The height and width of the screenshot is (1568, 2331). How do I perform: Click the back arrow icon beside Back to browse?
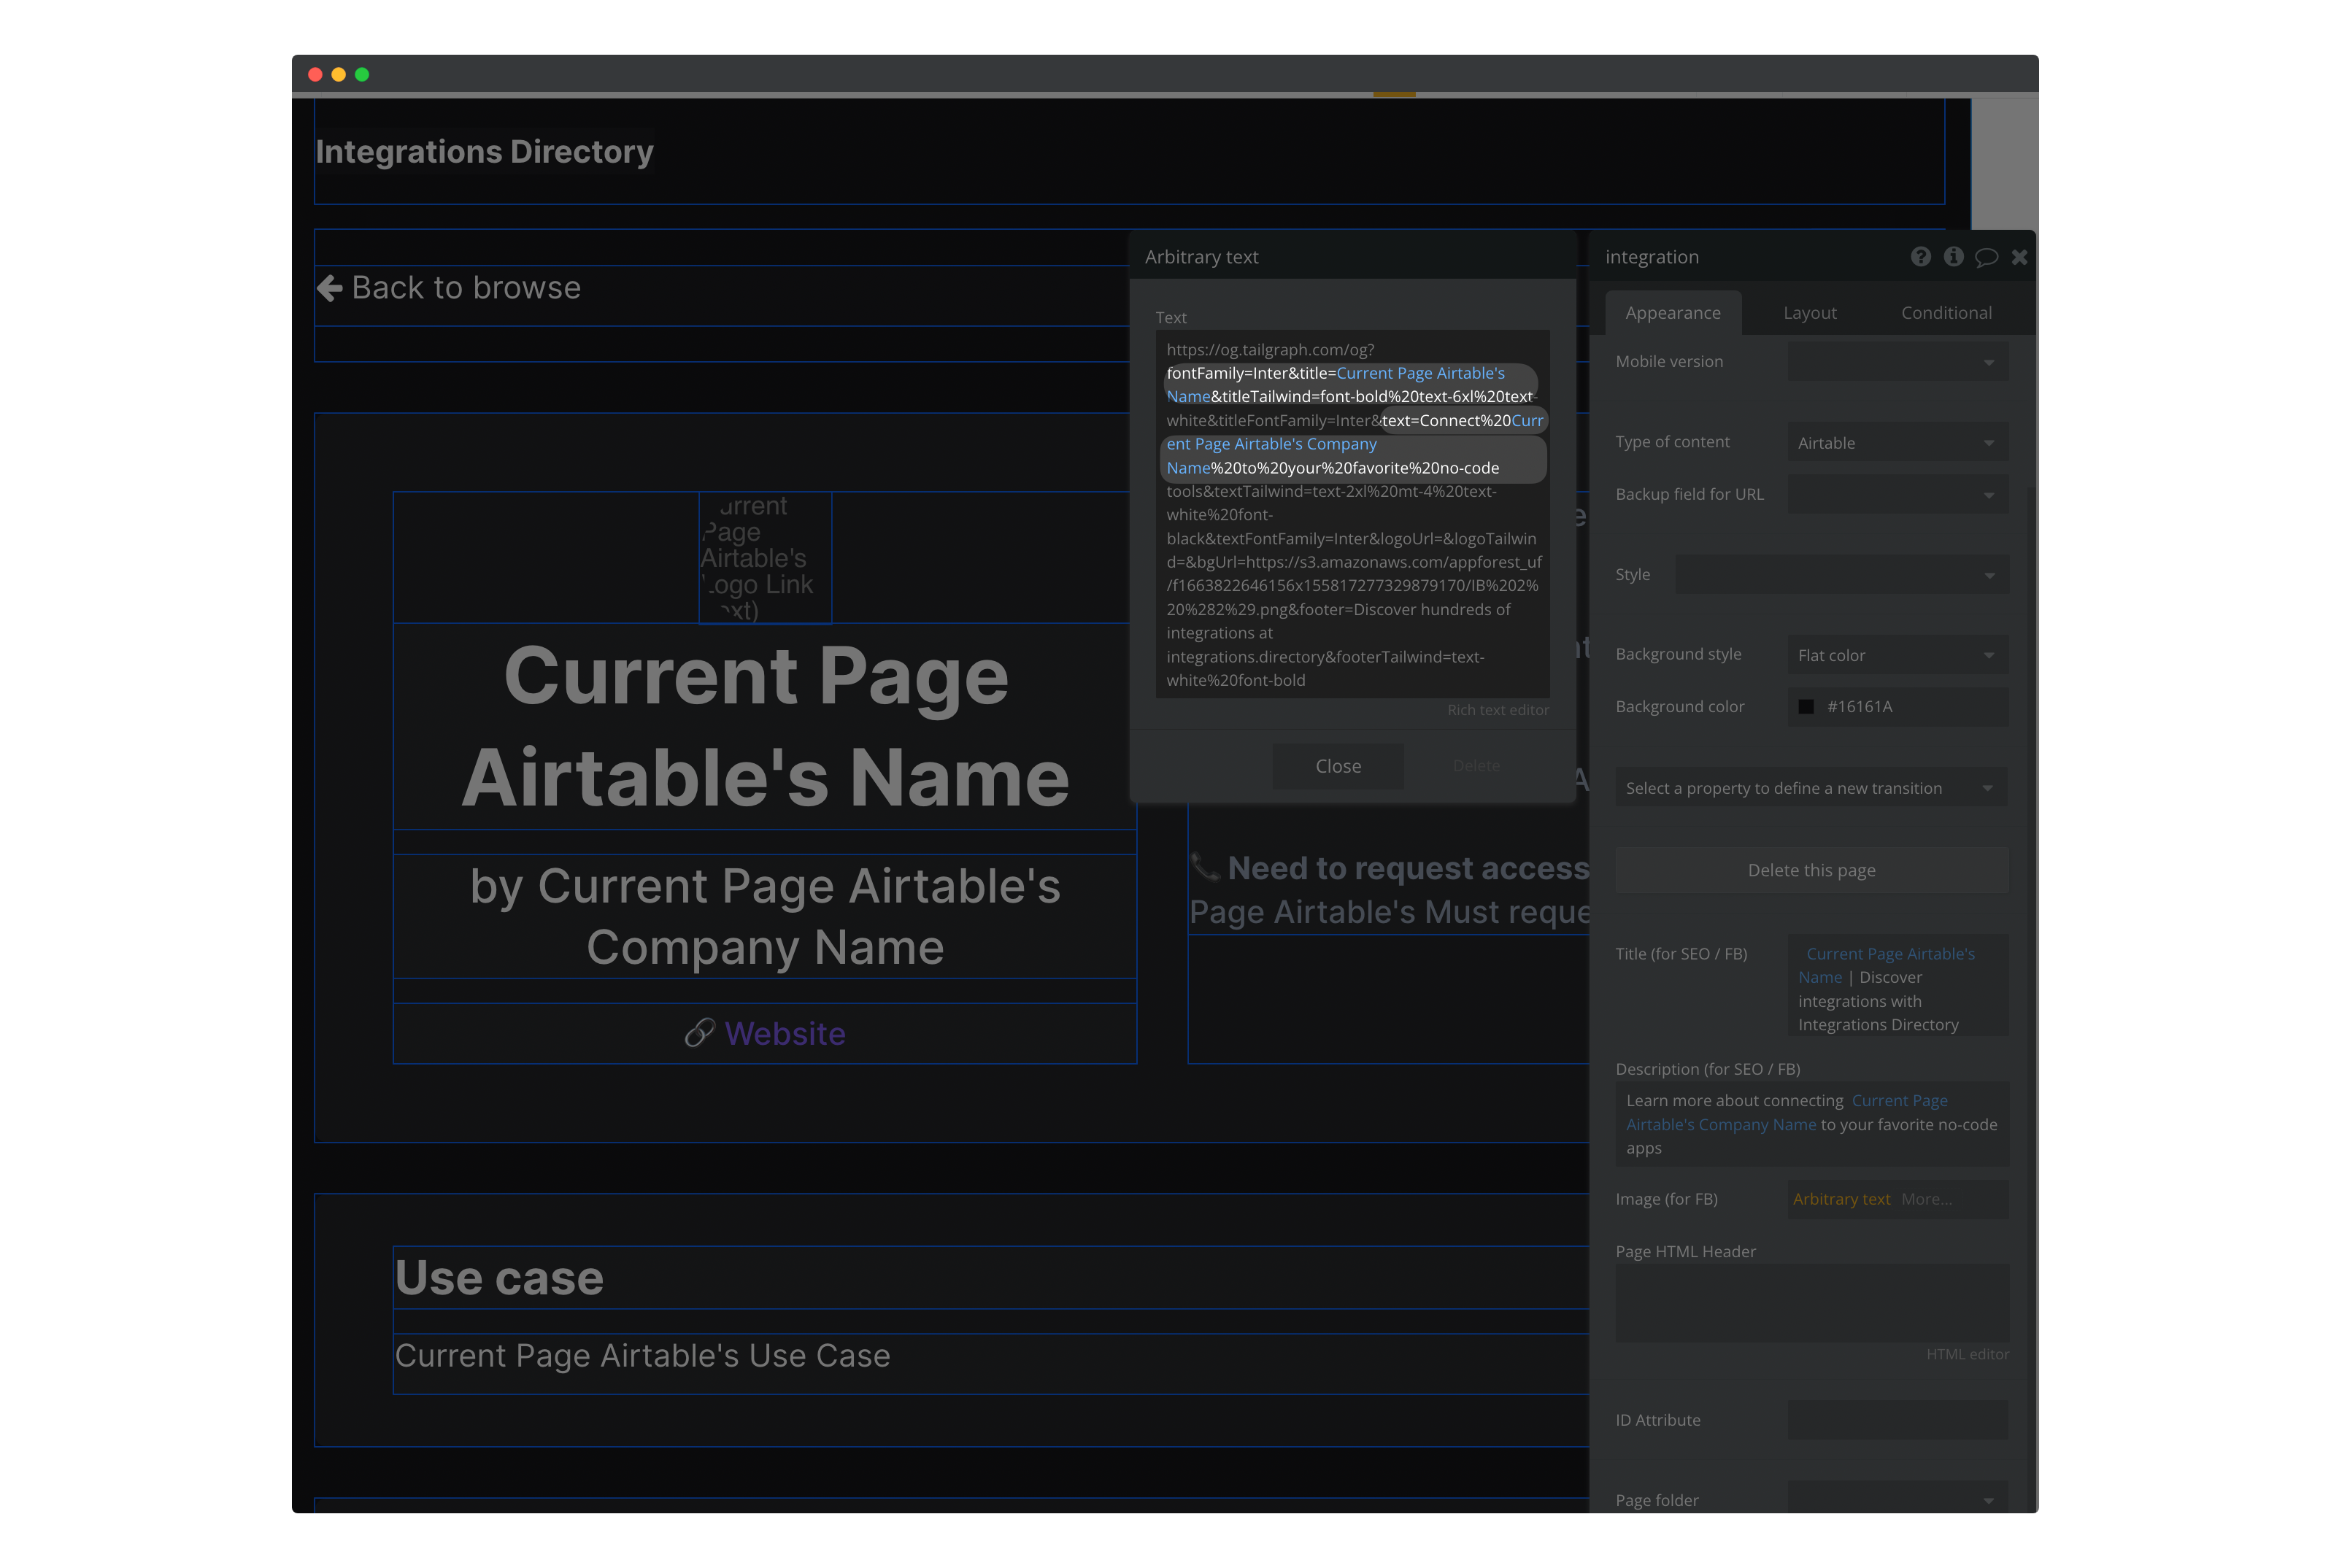point(330,288)
